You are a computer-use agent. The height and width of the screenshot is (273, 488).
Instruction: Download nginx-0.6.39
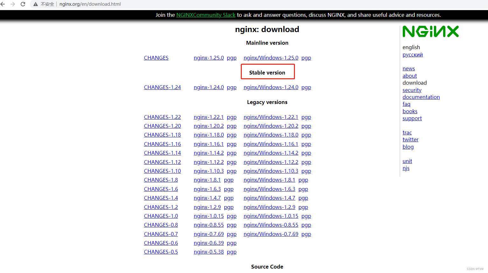(209, 243)
